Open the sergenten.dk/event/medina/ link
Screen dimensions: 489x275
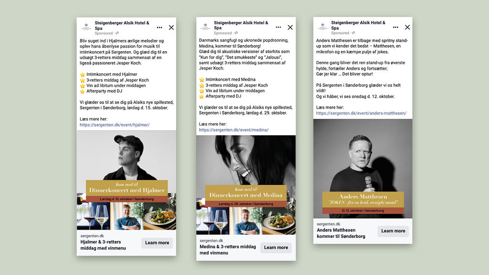coord(233,130)
